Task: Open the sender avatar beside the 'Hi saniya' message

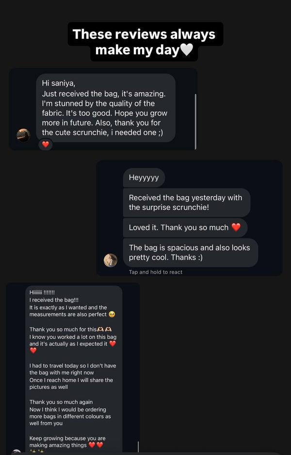Action: click(x=23, y=135)
